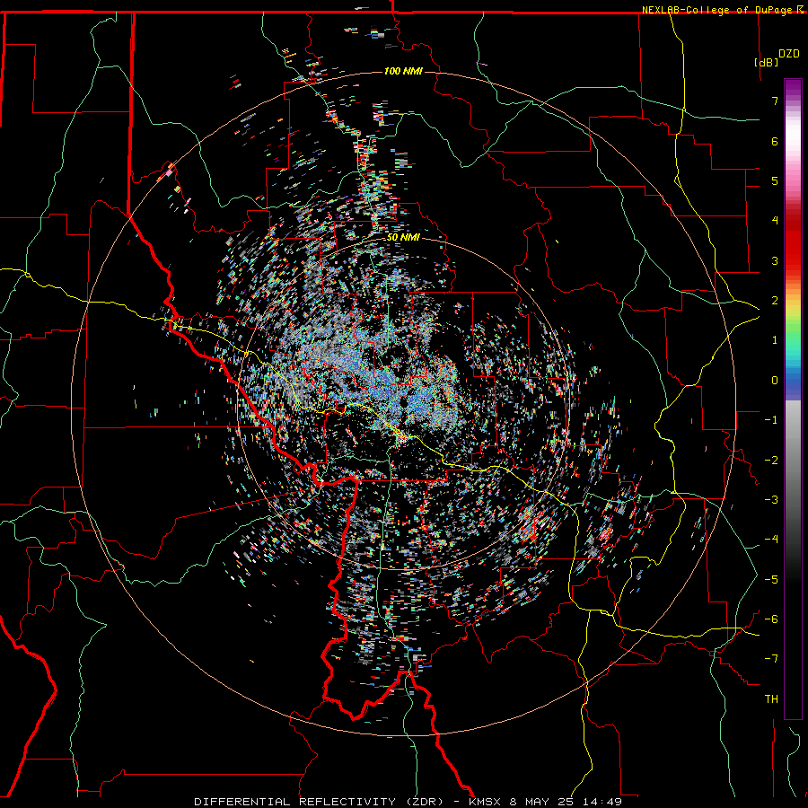The height and width of the screenshot is (808, 808).
Task: Click the -1 value on the color scale
Action: tap(771, 420)
